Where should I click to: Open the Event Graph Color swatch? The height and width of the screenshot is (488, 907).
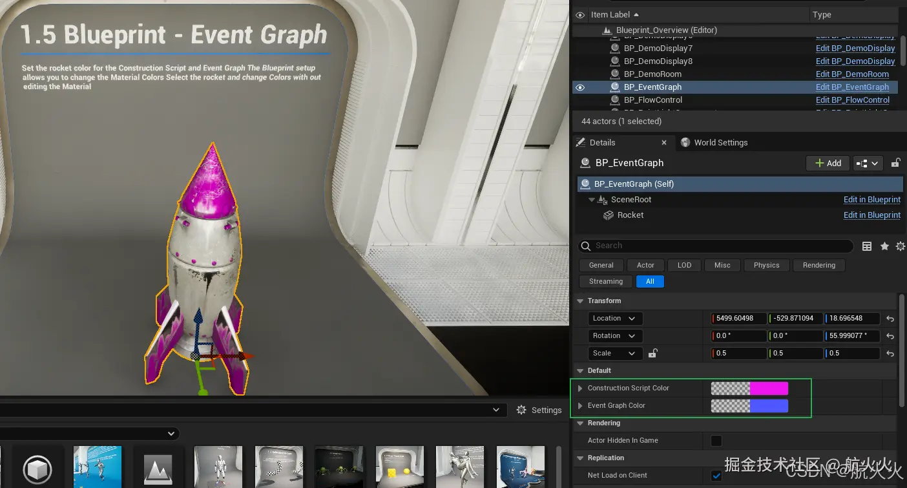pos(749,406)
